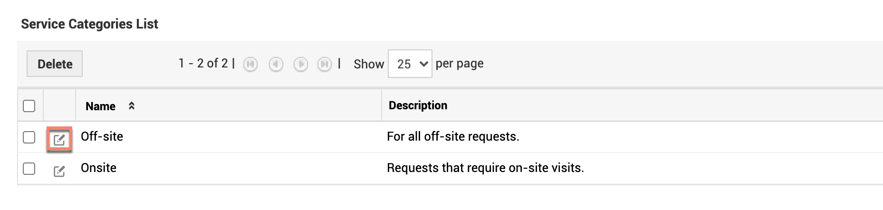
Task: Click the Onsite description text
Action: pyautogui.click(x=485, y=168)
